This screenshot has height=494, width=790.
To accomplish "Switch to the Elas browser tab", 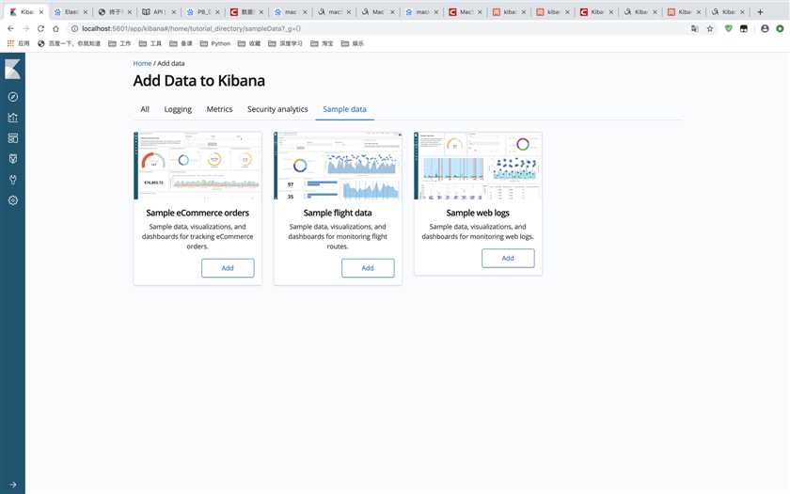I will pyautogui.click(x=71, y=11).
